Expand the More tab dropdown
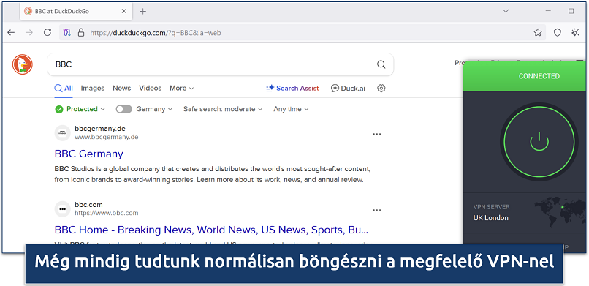The image size is (589, 286). coord(182,89)
